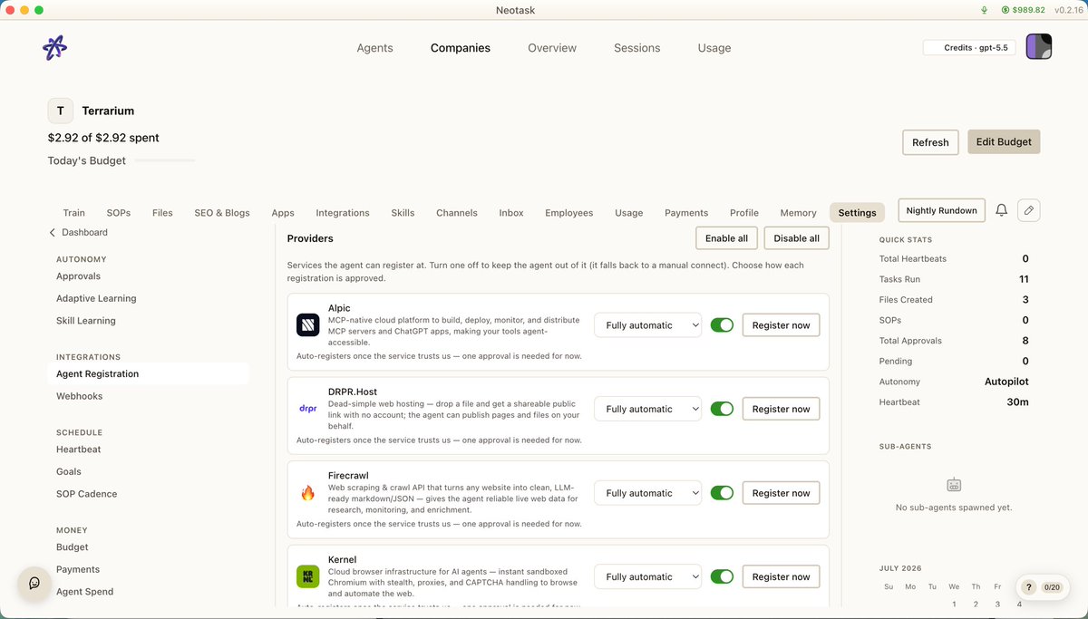Open Alpic approval mode dropdown

click(x=648, y=324)
